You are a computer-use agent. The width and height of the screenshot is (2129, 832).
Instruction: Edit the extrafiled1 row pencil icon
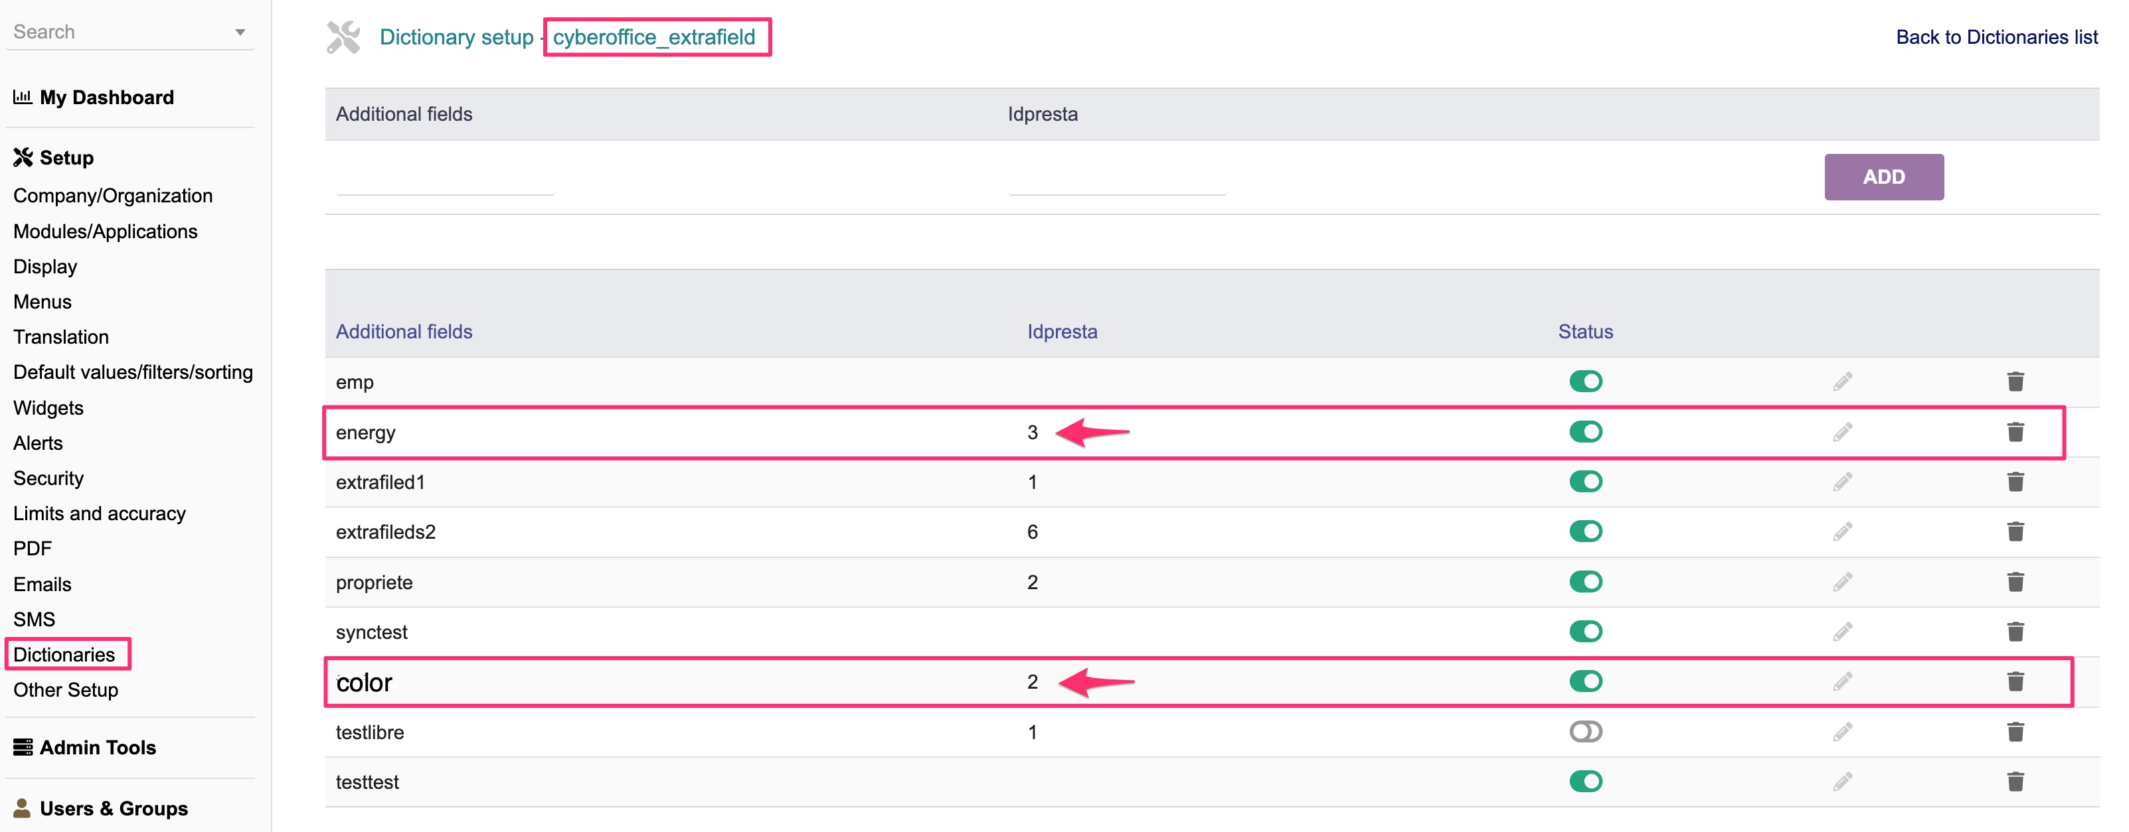(1842, 481)
